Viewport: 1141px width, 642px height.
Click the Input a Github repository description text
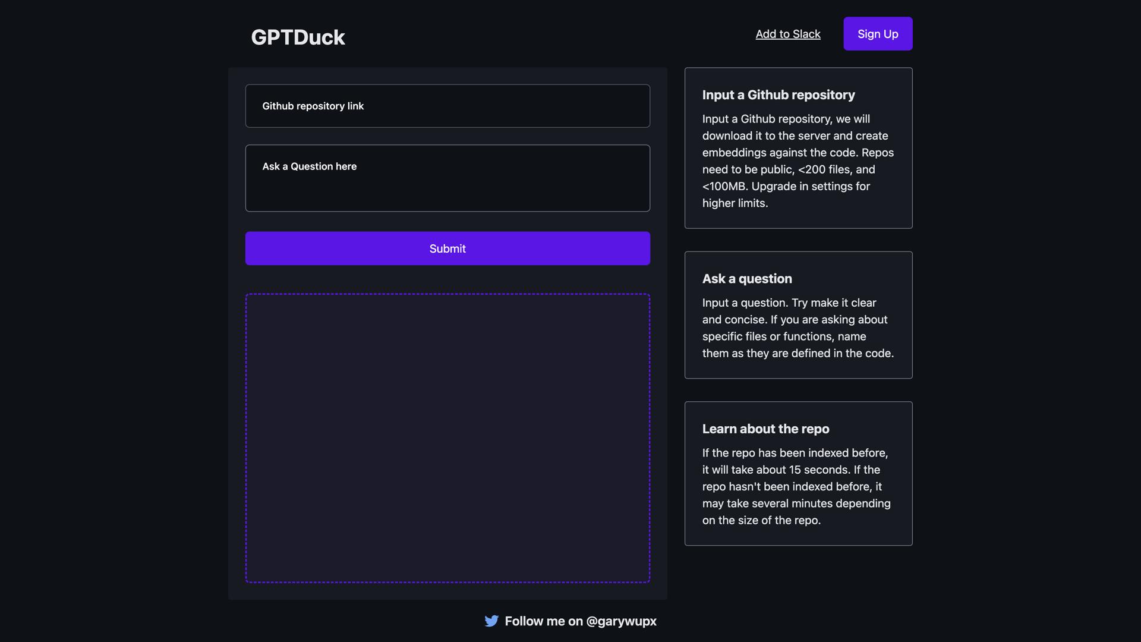pos(797,160)
